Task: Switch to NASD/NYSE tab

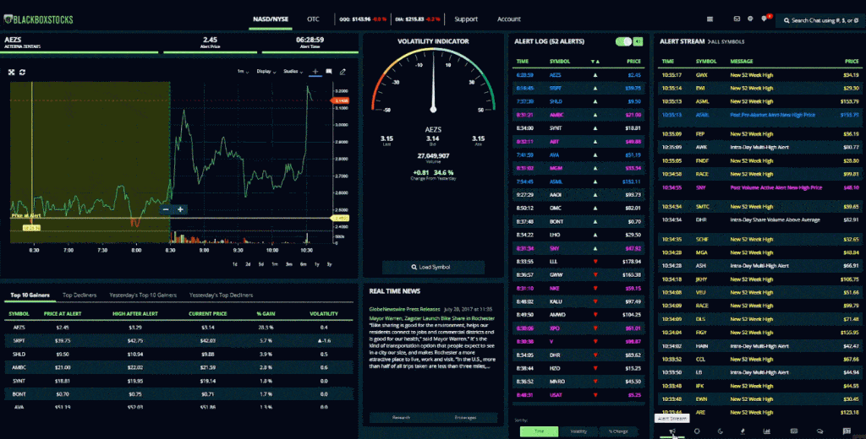Action: [x=271, y=19]
